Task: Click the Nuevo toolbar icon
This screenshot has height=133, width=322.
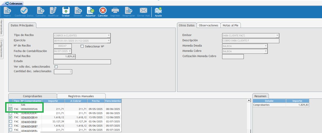Action: 7,11
